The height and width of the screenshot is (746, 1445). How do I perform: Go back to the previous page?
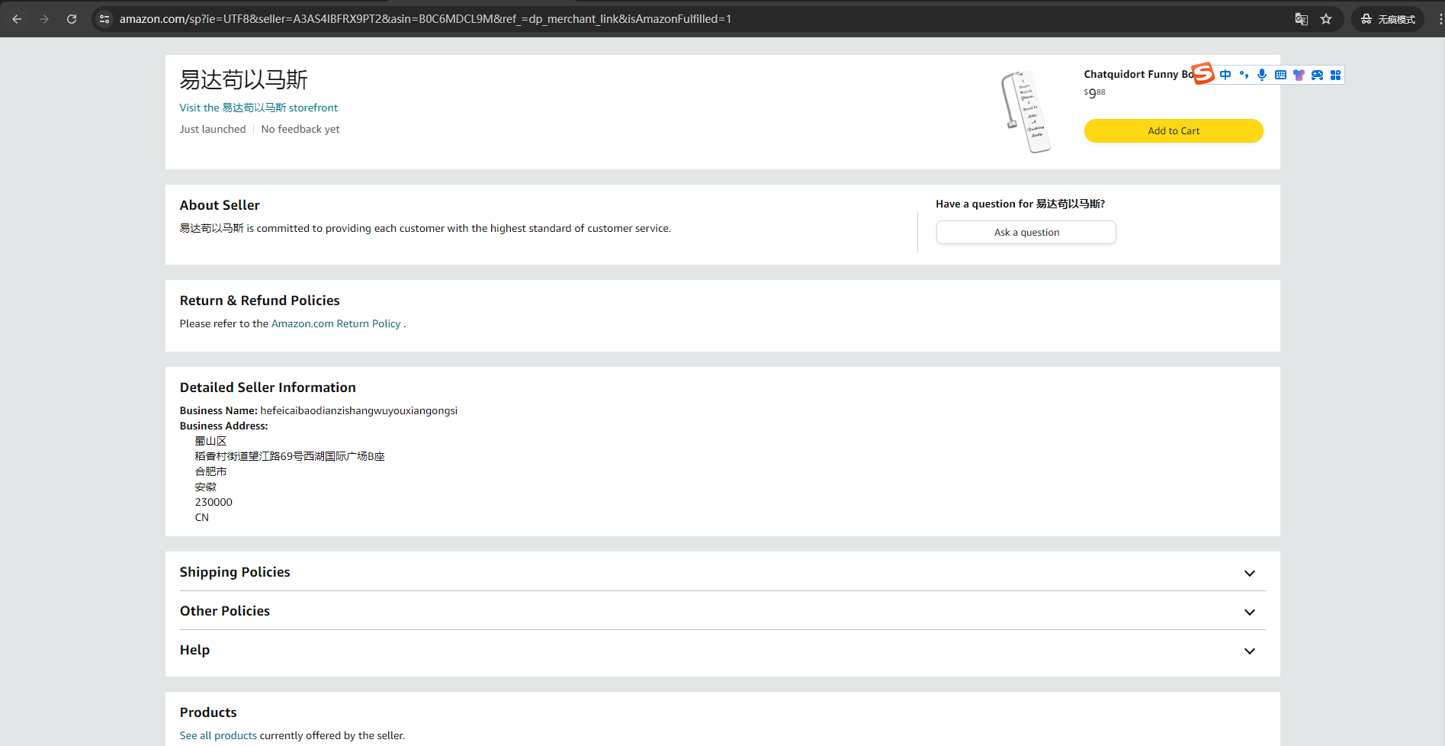pos(17,19)
